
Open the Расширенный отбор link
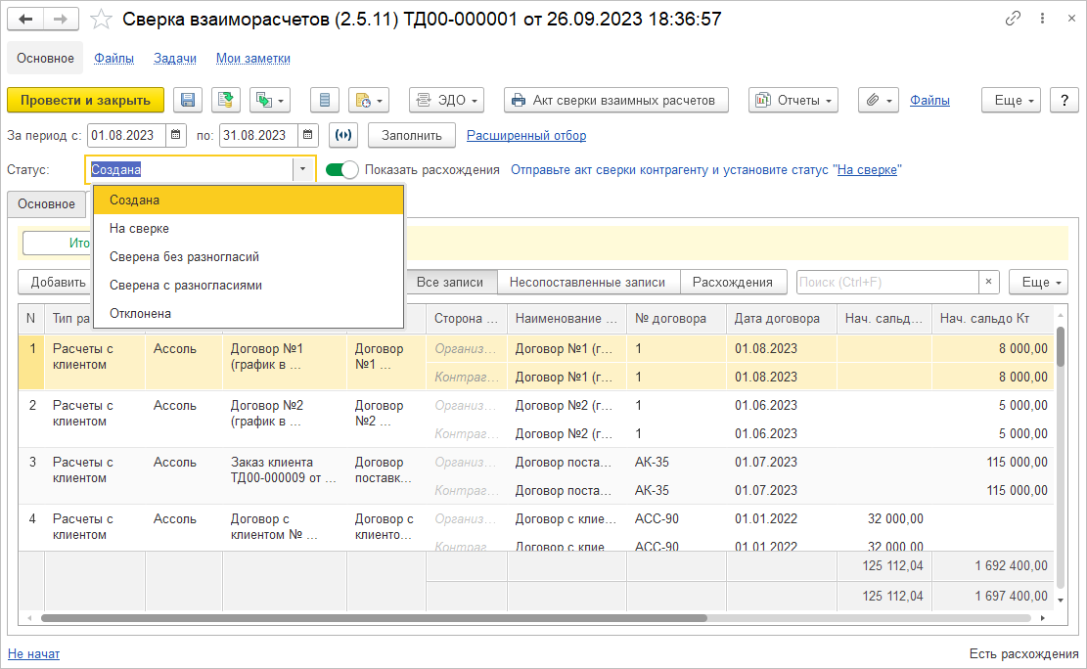[526, 135]
